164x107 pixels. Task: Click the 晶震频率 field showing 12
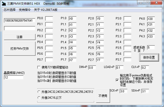click(14, 77)
